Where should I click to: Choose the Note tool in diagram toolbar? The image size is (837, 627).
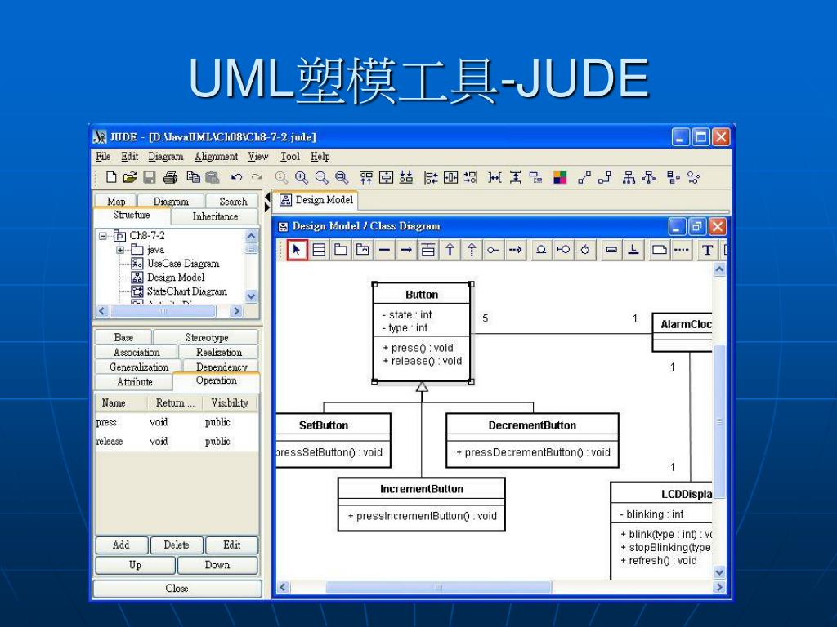tap(660, 250)
